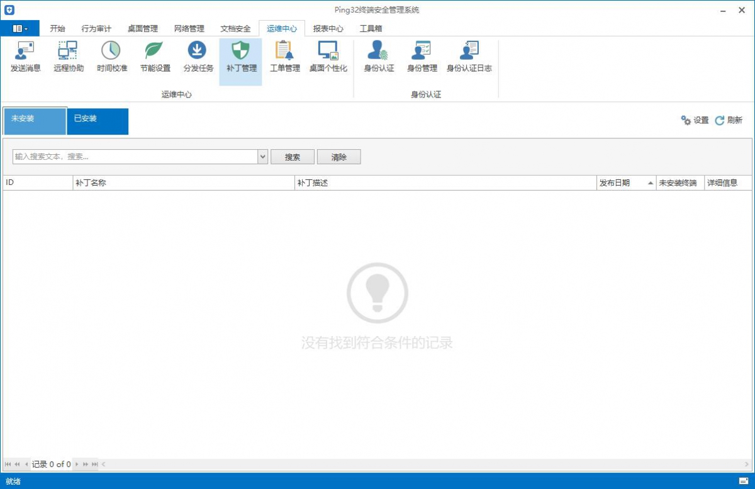This screenshot has height=489, width=755.
Task: Switch to the 网络管理 ribbon tab
Action: click(x=189, y=28)
